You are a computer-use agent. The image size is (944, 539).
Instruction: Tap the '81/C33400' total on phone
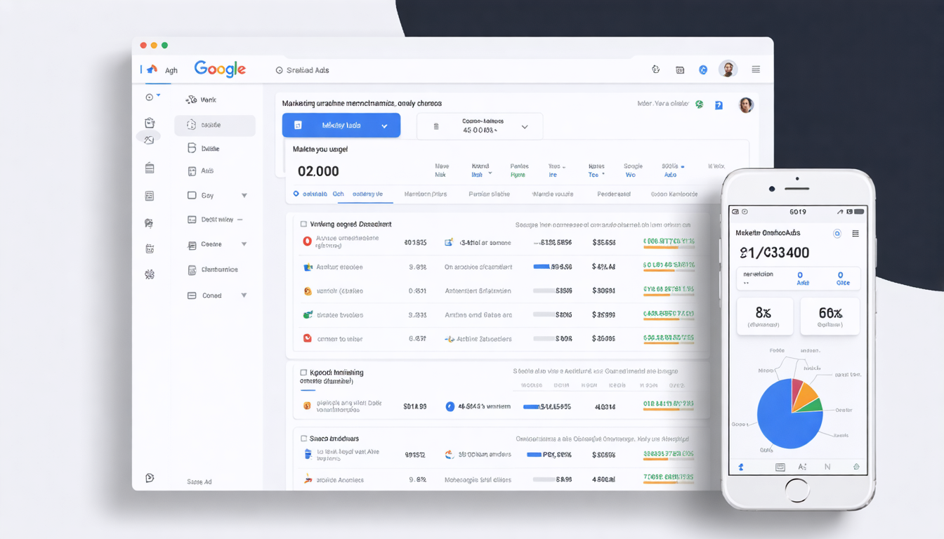coord(774,253)
